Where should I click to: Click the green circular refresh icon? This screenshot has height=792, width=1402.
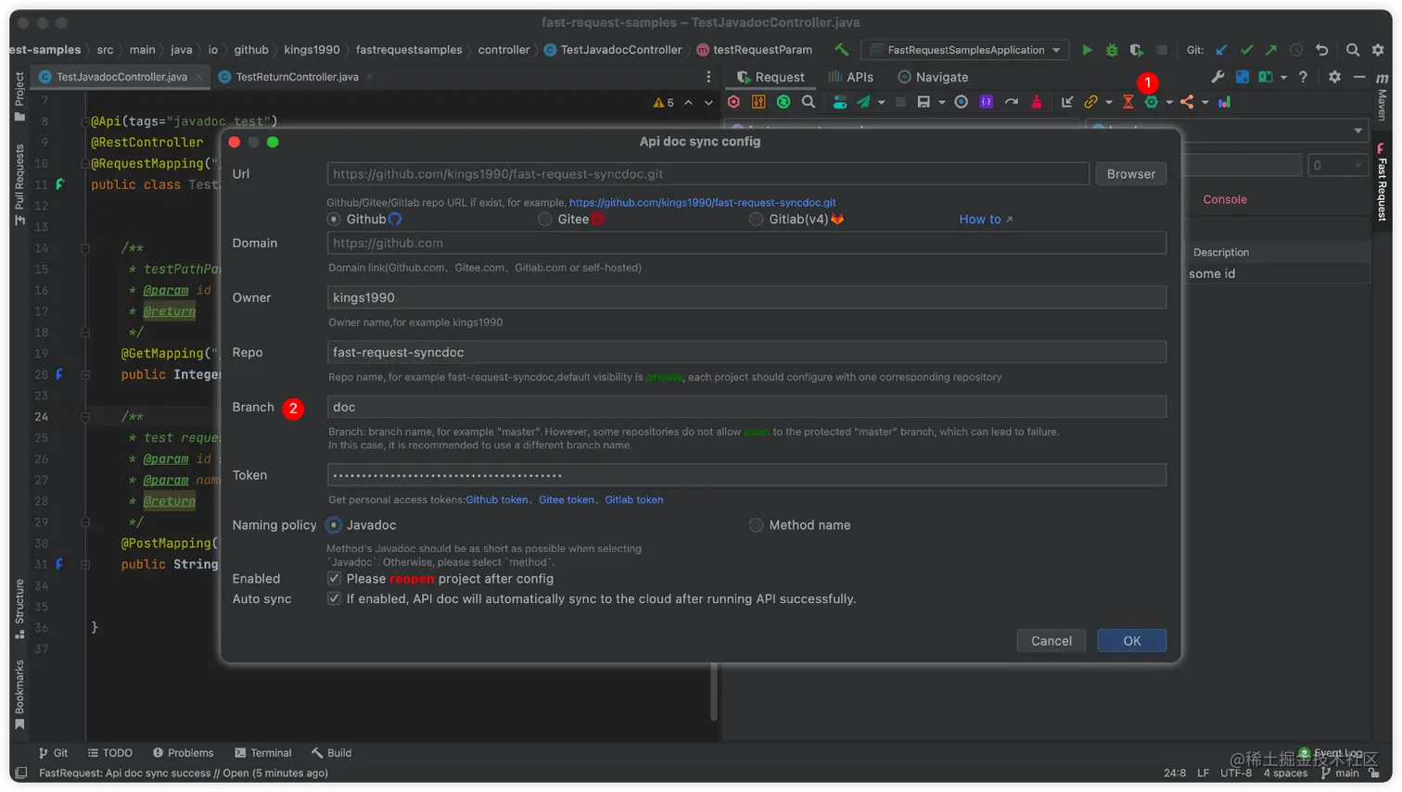[784, 102]
